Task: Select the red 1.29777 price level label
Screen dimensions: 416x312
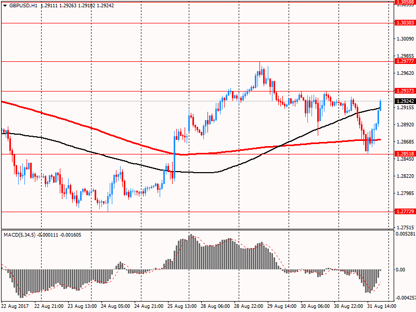Action: 405,61
